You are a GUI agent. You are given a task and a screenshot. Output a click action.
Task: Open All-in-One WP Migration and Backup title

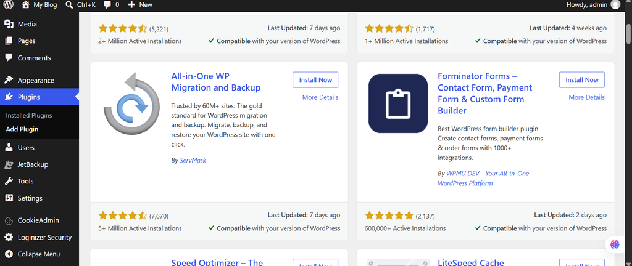click(x=216, y=82)
